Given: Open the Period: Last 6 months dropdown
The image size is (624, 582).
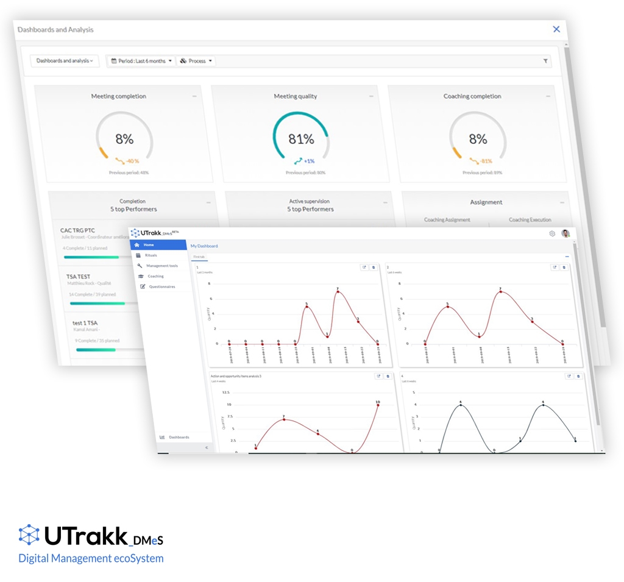Looking at the screenshot, I should 141,61.
